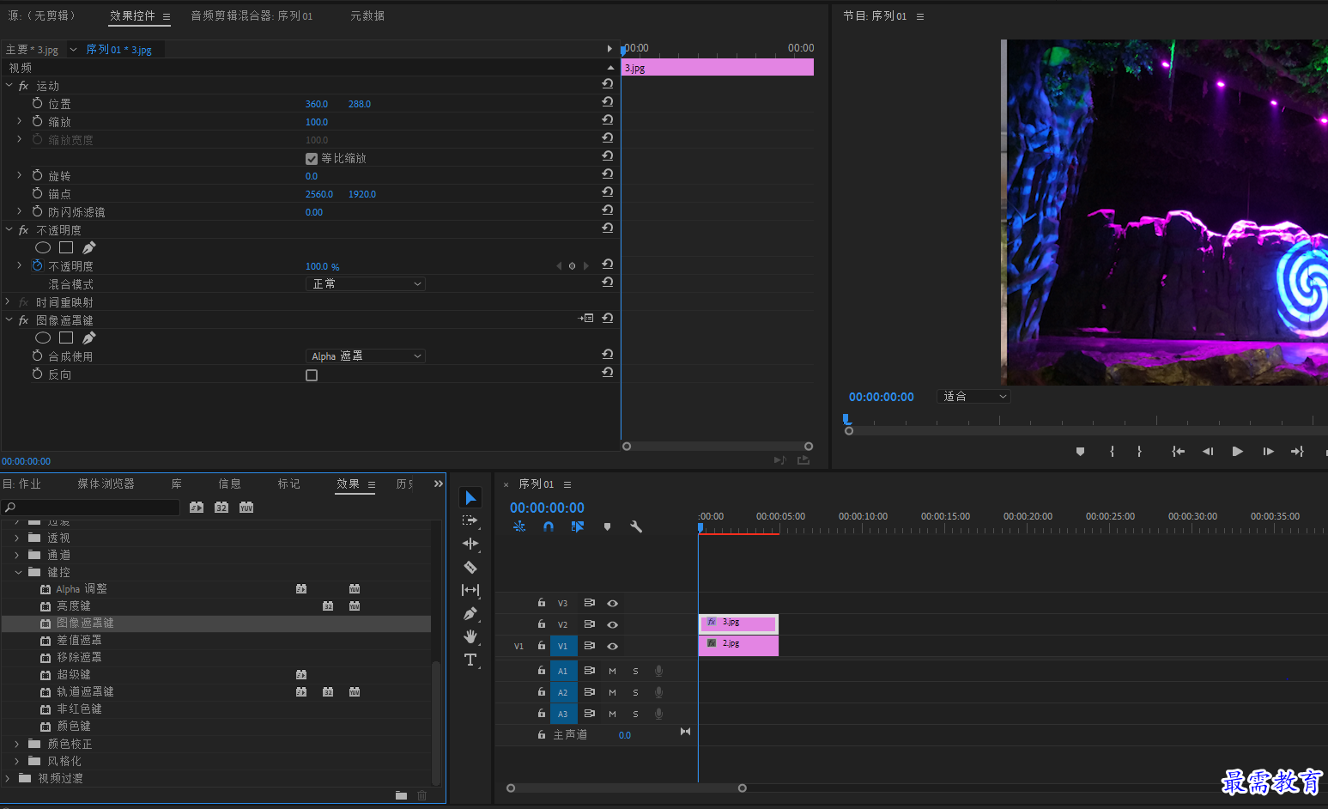
Task: Add keyframe for 不透明度
Action: click(573, 266)
